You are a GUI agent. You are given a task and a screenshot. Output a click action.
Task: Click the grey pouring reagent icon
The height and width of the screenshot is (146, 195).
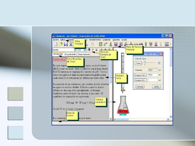click(106, 44)
